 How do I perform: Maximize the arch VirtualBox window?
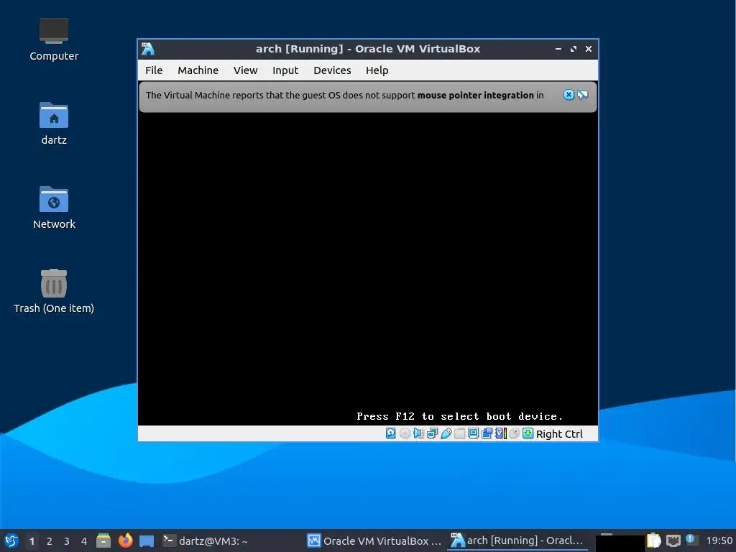pyautogui.click(x=573, y=49)
